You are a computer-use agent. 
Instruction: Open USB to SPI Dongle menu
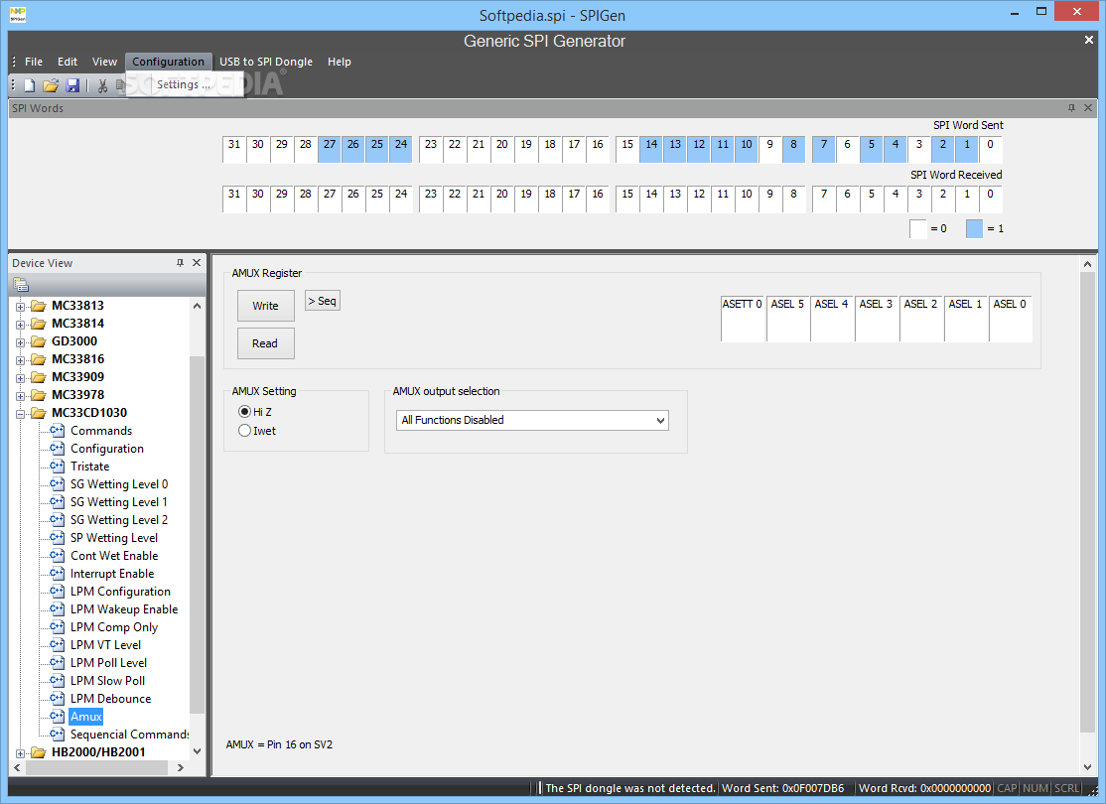(265, 62)
